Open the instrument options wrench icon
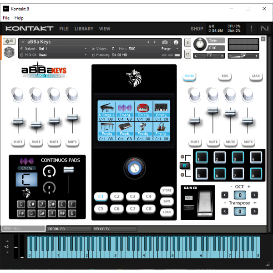Image resolution: width=273 pixels, height=273 pixels. pos(9,41)
